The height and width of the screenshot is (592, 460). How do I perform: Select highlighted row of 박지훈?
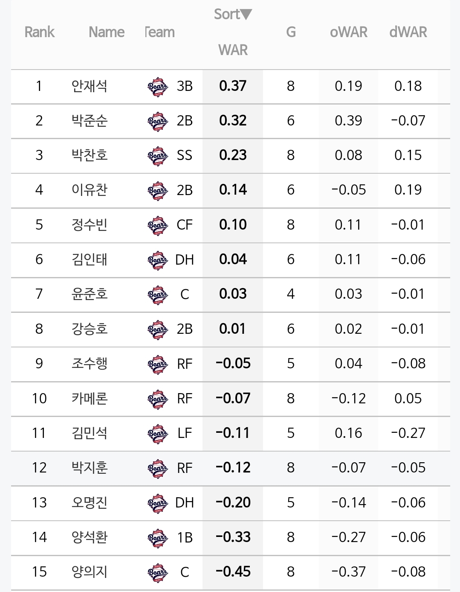(230, 468)
